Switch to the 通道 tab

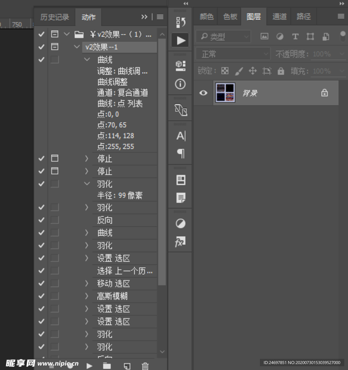point(279,16)
